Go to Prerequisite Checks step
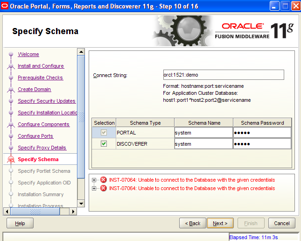The image size is (301, 241). (41, 78)
